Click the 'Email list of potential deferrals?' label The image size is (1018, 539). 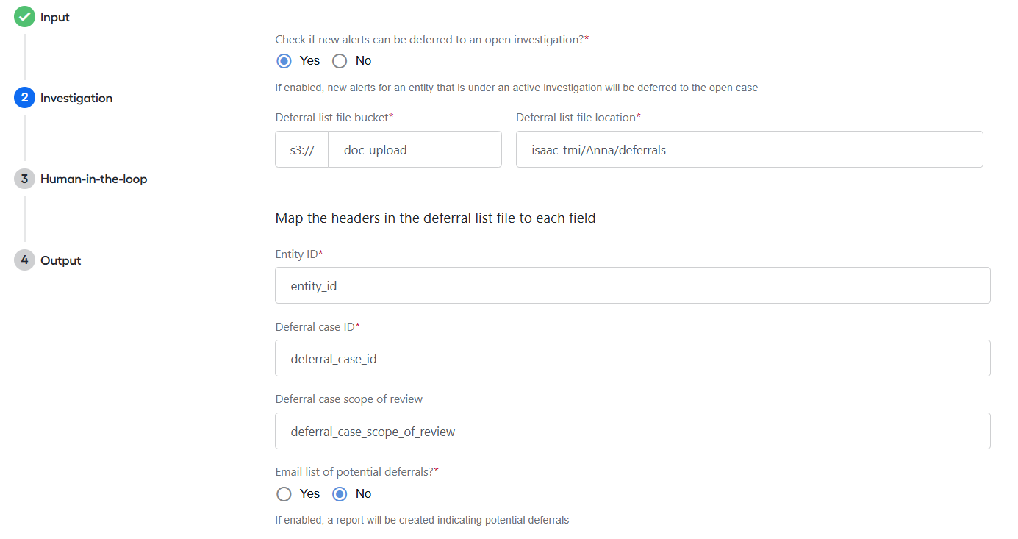[x=356, y=472]
